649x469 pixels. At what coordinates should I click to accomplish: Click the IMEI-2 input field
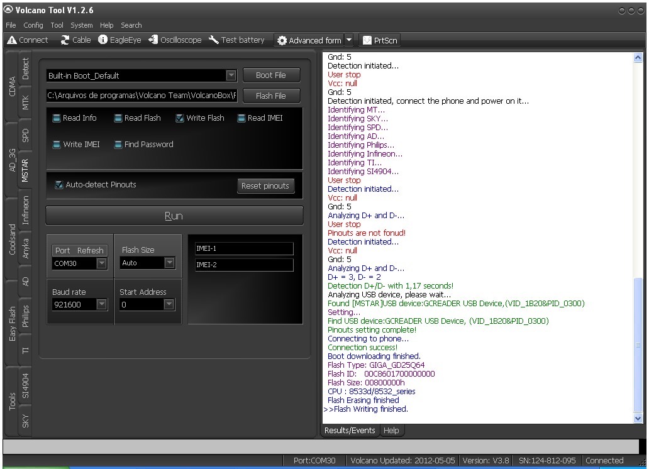click(244, 265)
